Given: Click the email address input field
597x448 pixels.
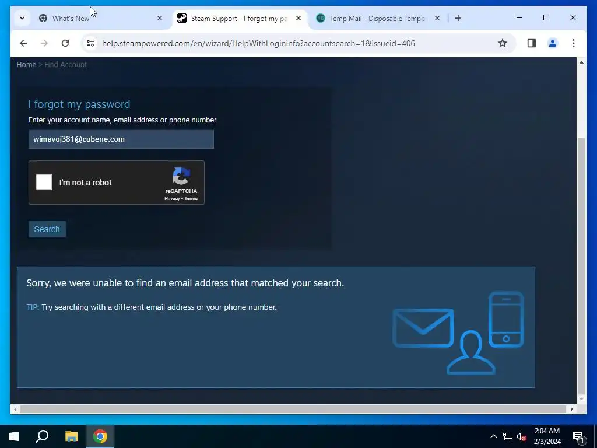Looking at the screenshot, I should 121,139.
